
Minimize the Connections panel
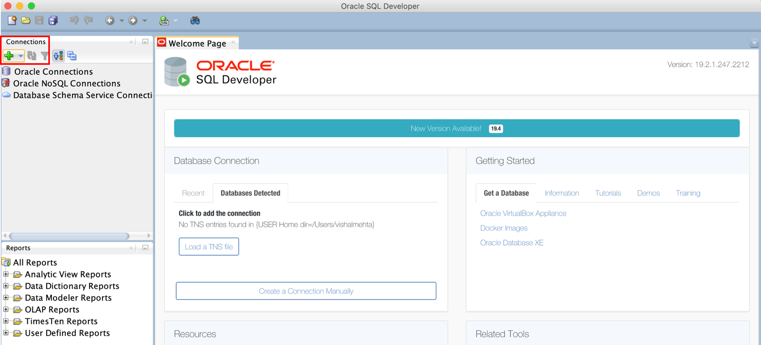145,42
